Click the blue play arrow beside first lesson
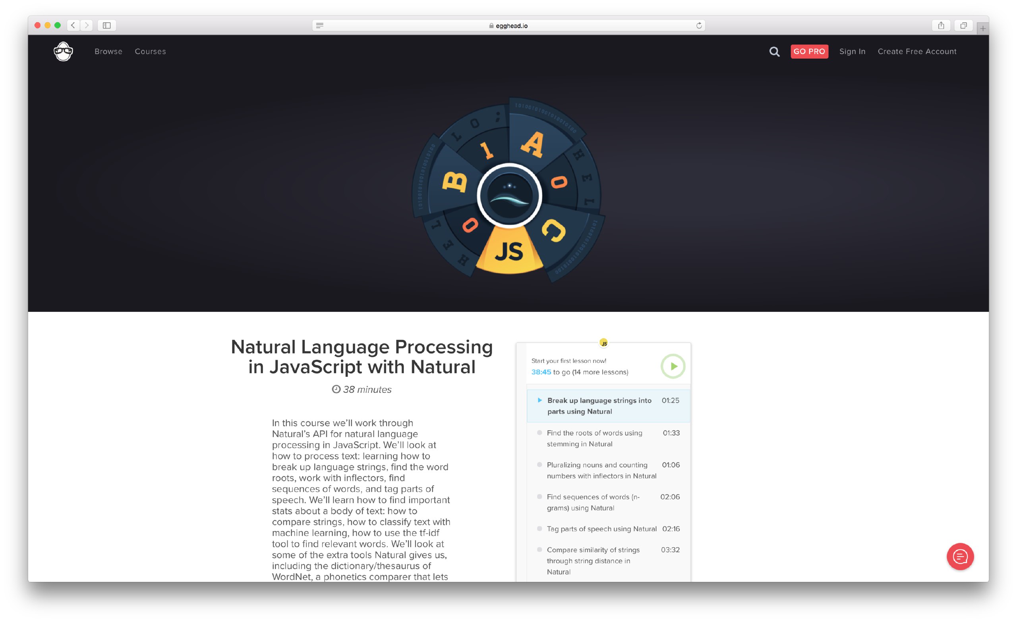 (x=539, y=400)
